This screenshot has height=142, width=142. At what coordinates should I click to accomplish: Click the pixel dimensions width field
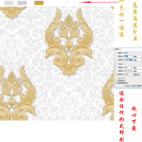(x=128, y=56)
